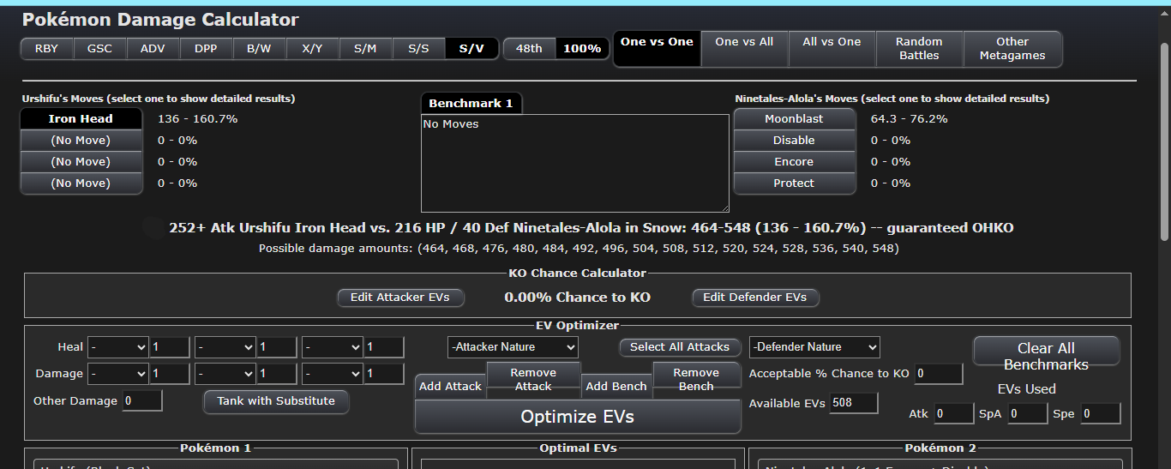Screen dimensions: 1171x469
Task: Set the level to 48th
Action: pos(529,49)
